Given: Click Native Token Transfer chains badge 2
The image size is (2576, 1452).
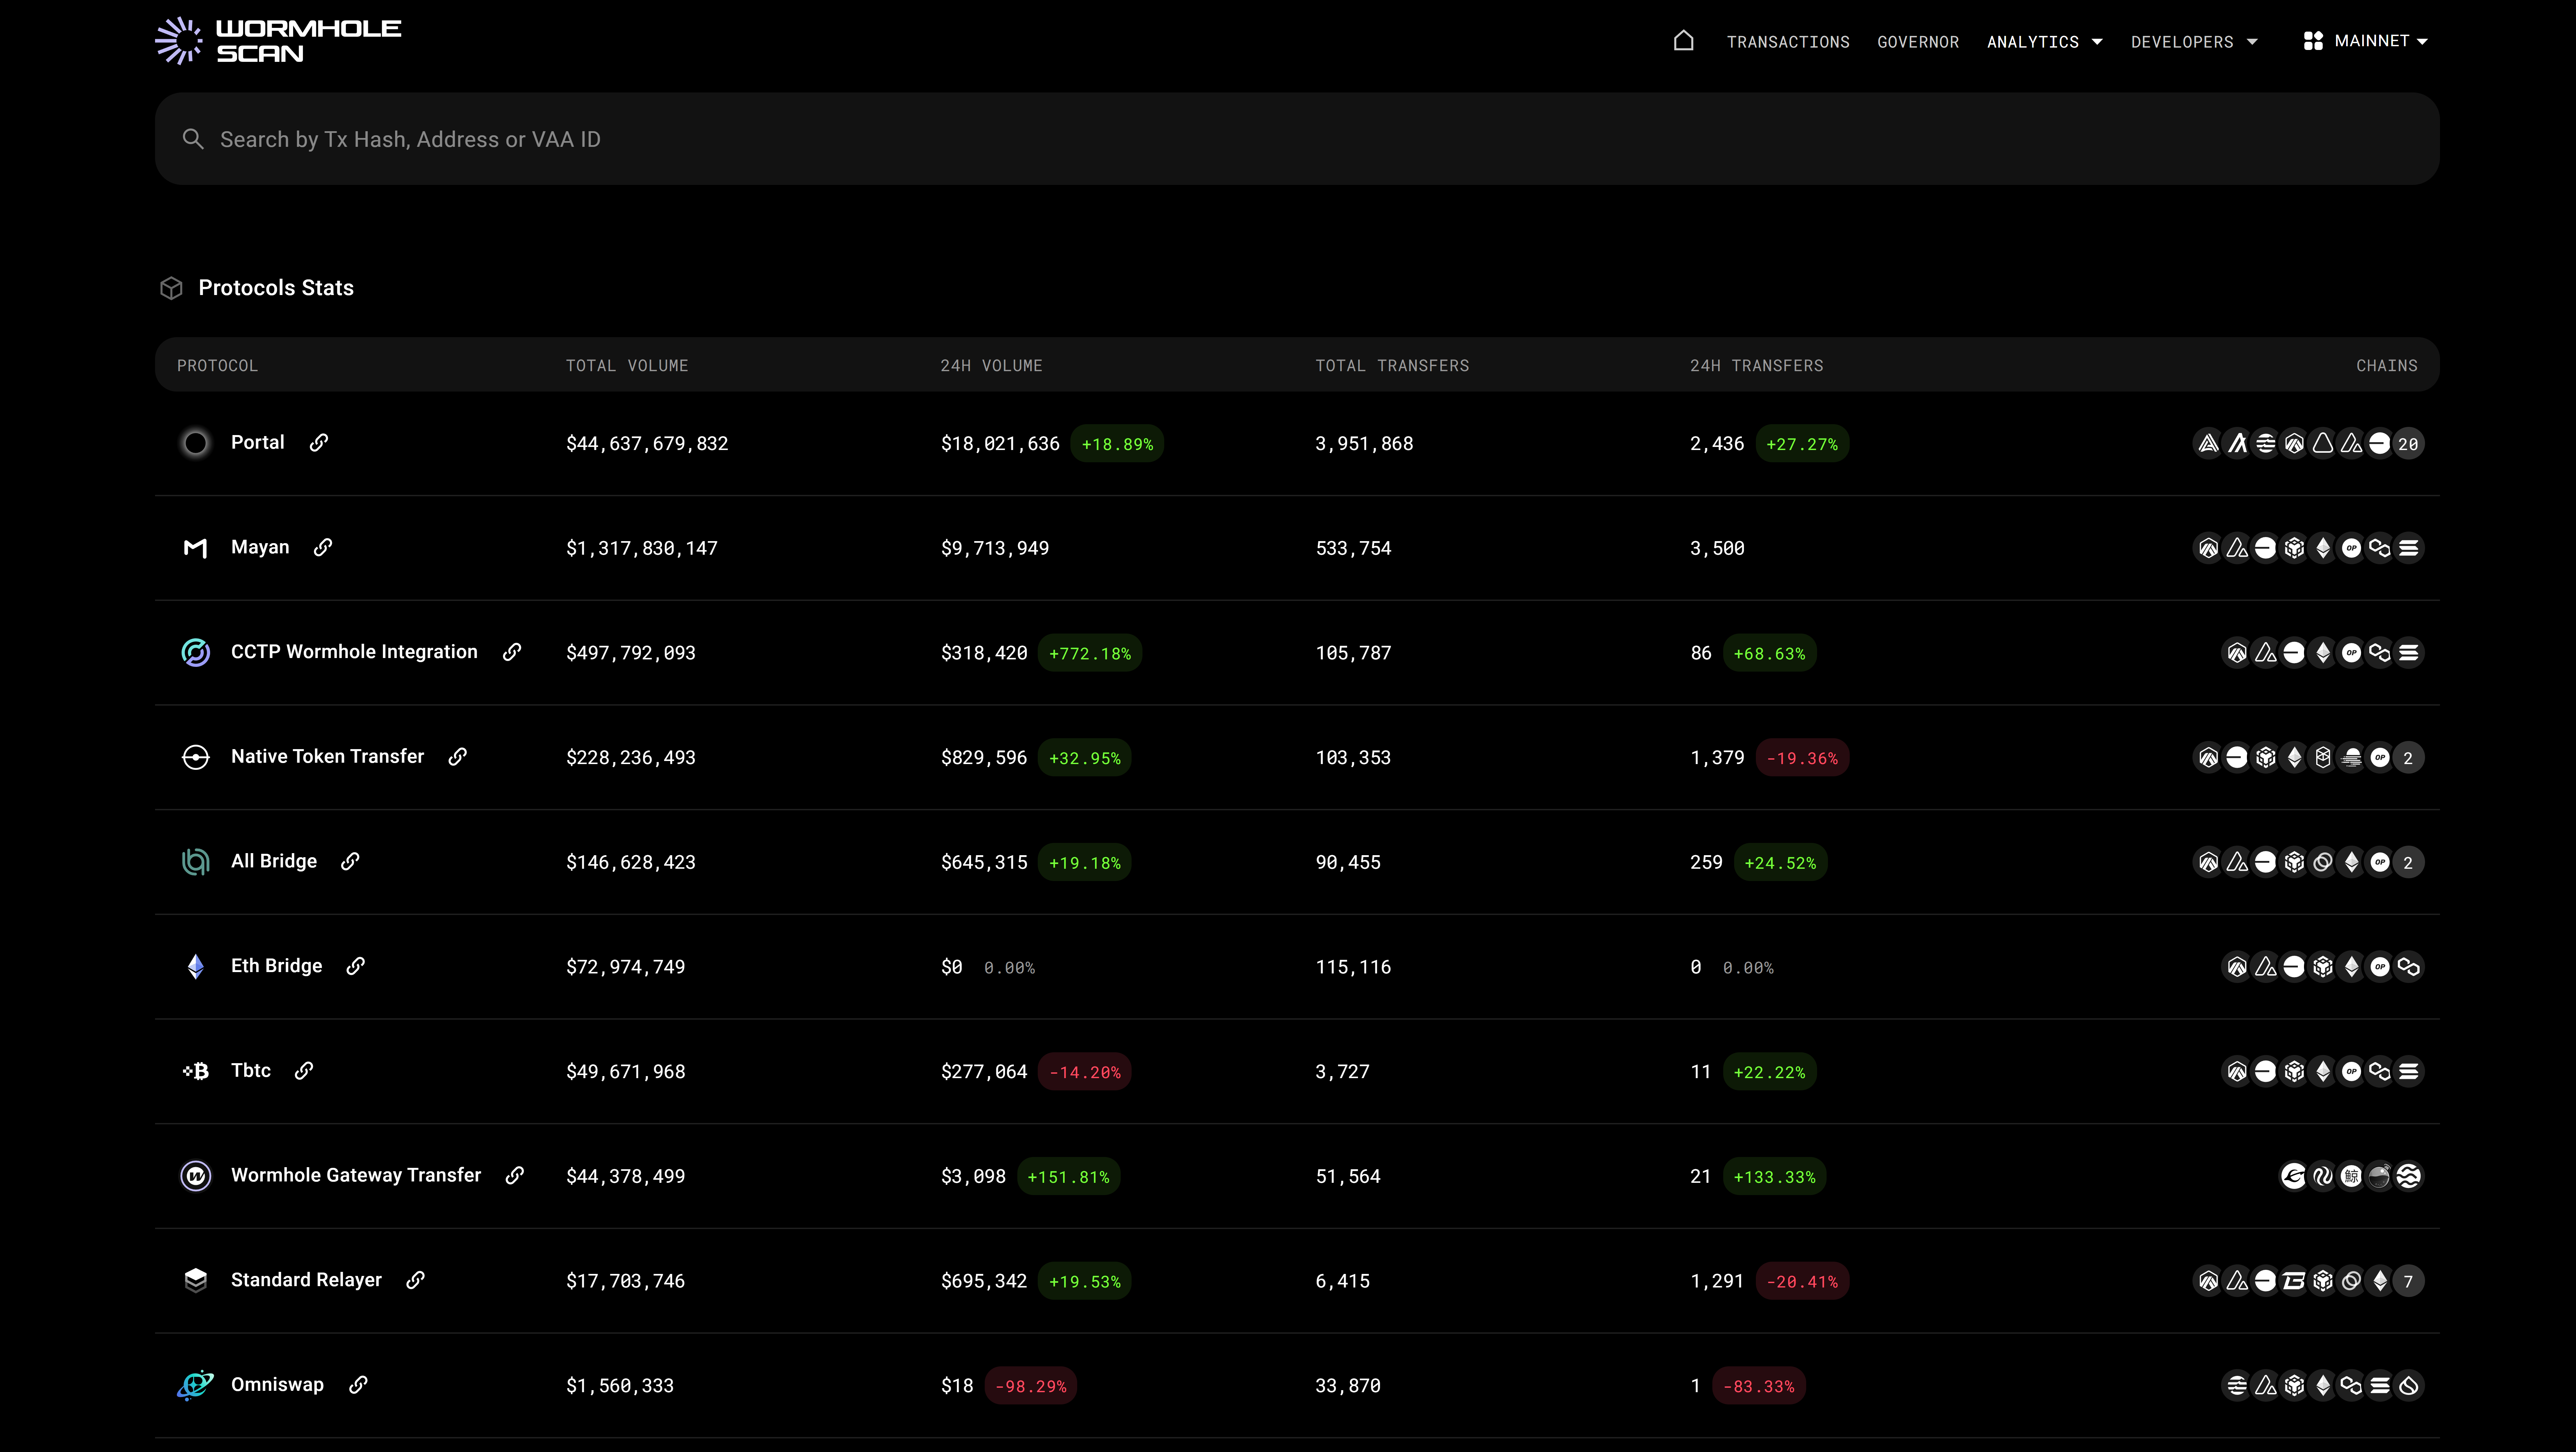Looking at the screenshot, I should [x=2408, y=758].
